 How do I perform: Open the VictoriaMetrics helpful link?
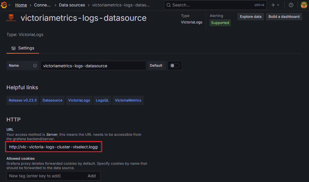pos(128,100)
